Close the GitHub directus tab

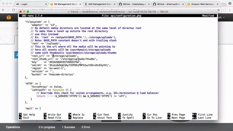click(x=183, y=4)
